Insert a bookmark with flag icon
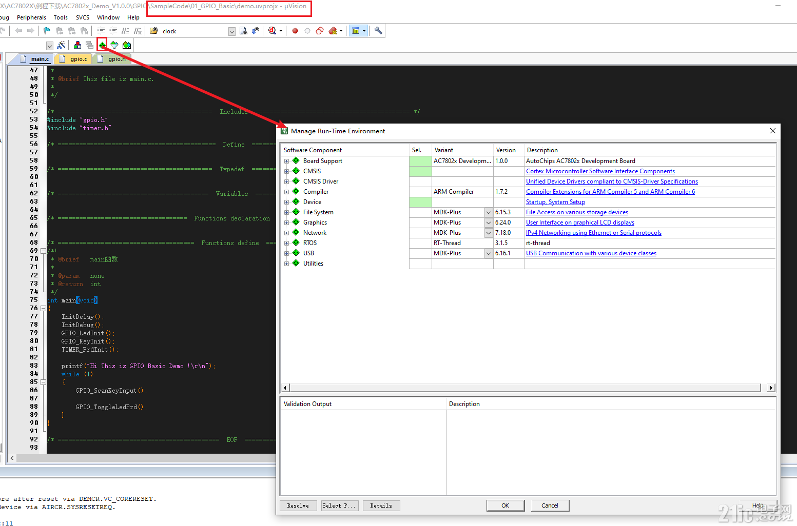 [47, 31]
